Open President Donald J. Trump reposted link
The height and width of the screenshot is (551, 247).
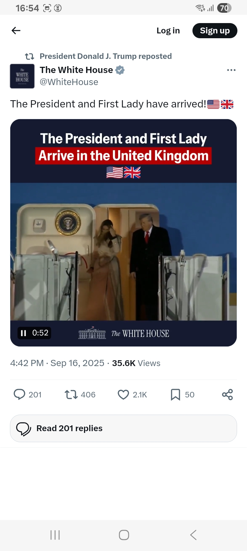pyautogui.click(x=106, y=56)
